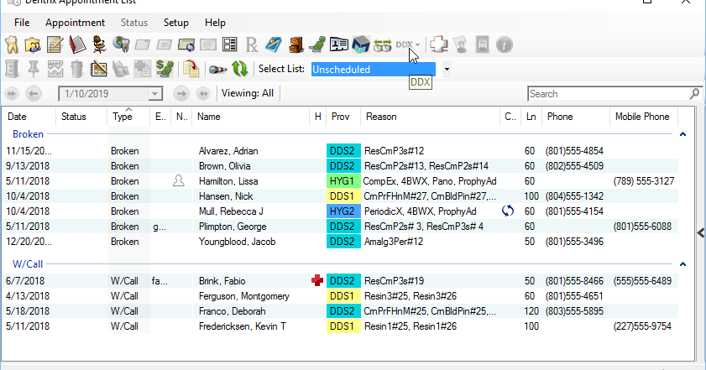
Task: Open the Ledger notepad icon
Action: (x=55, y=44)
